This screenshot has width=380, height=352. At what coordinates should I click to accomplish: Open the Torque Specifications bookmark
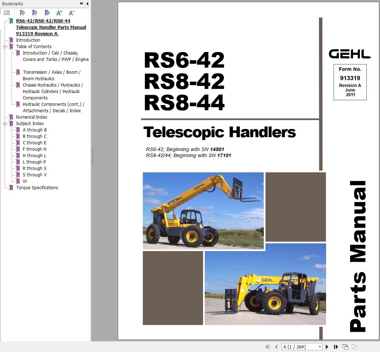point(37,187)
